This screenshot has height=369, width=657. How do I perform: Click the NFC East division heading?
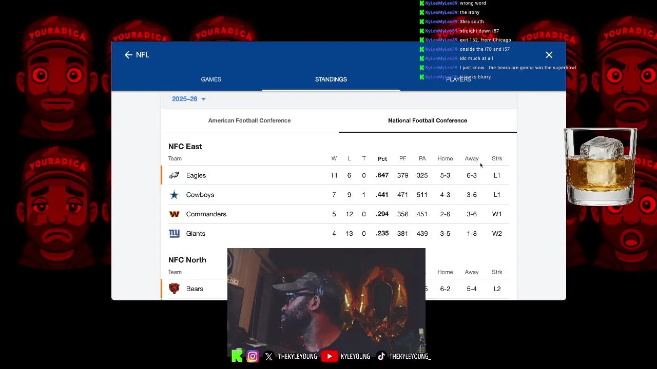tap(185, 147)
